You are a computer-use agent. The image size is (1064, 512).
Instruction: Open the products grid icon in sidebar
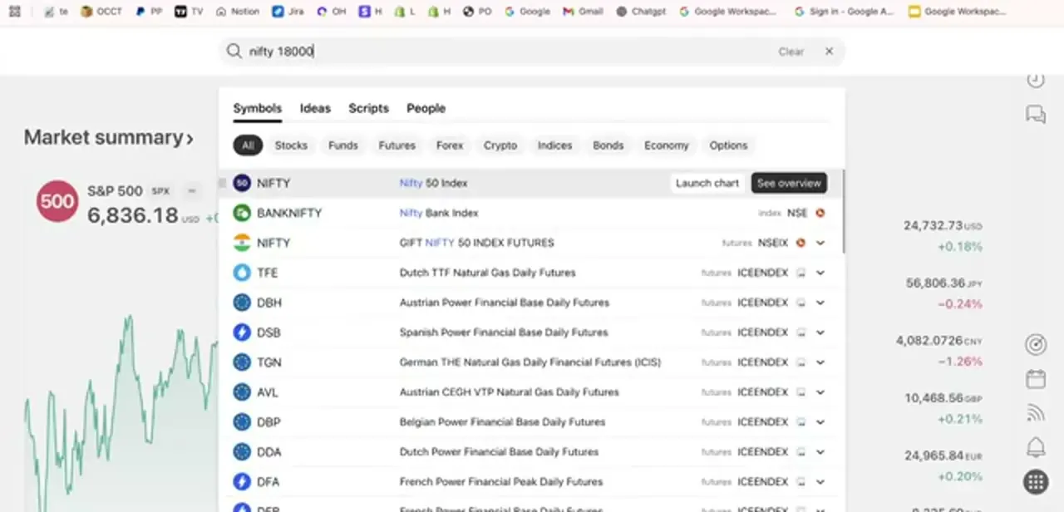1035,481
